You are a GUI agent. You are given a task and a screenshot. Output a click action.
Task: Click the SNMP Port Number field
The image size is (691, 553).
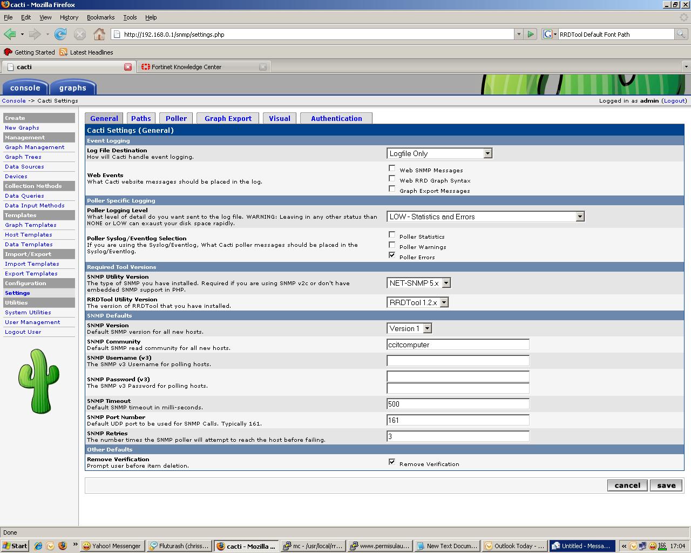coord(458,420)
